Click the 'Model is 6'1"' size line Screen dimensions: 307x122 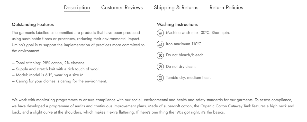click(x=48, y=75)
